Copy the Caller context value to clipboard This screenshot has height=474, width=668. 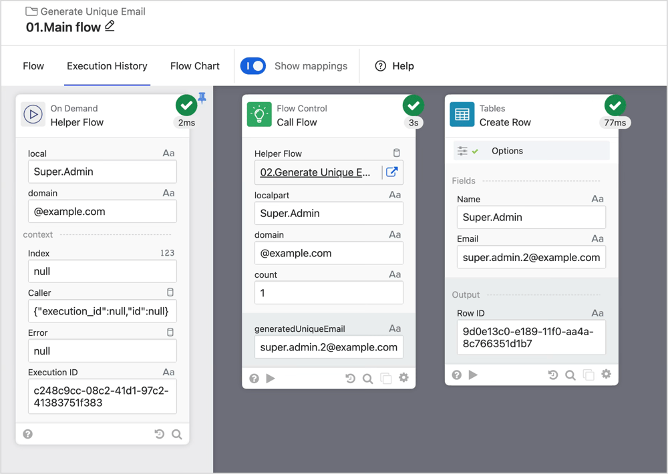[x=170, y=292]
